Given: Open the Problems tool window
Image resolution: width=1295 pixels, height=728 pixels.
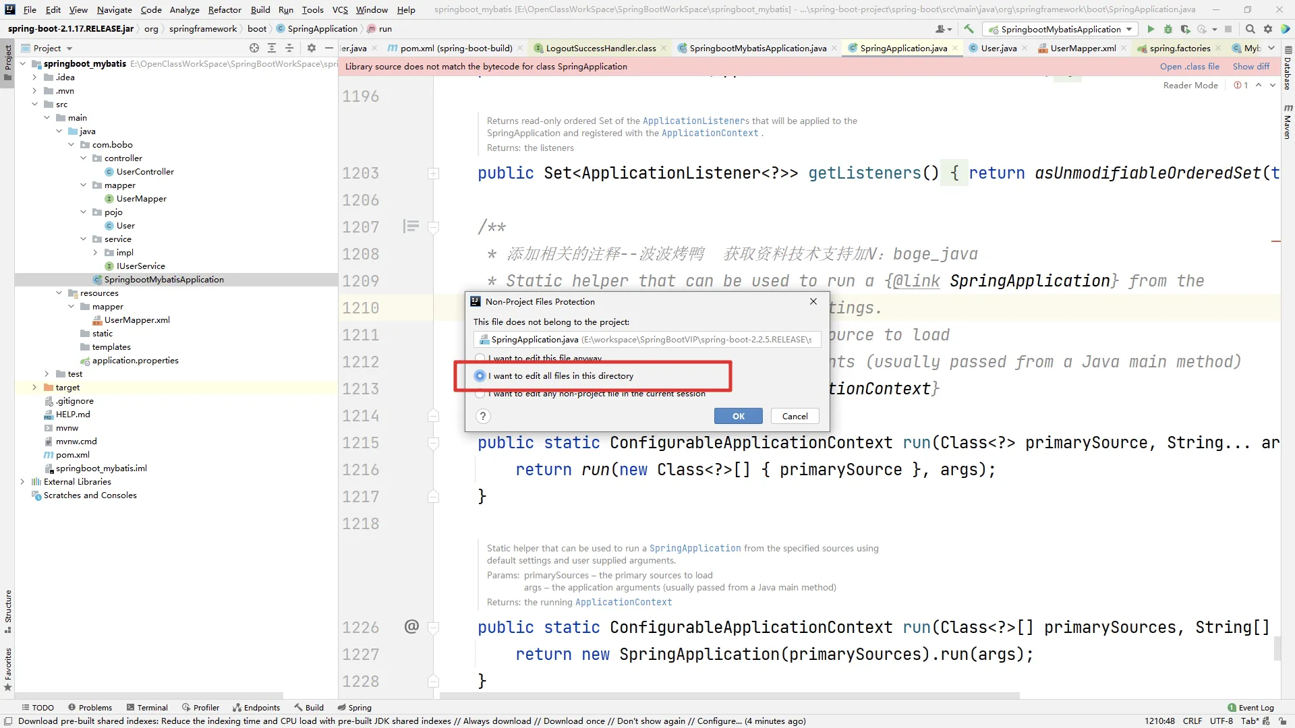Looking at the screenshot, I should coord(90,707).
